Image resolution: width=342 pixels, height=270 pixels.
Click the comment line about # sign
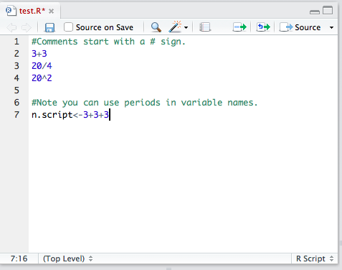108,42
